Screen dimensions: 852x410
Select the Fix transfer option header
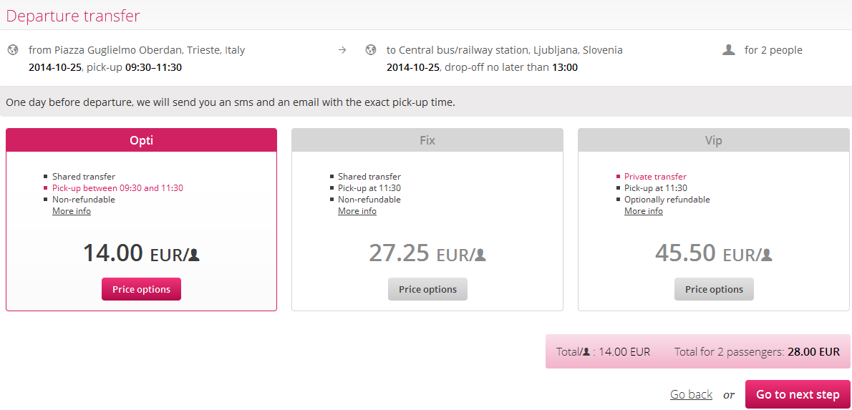pos(427,140)
